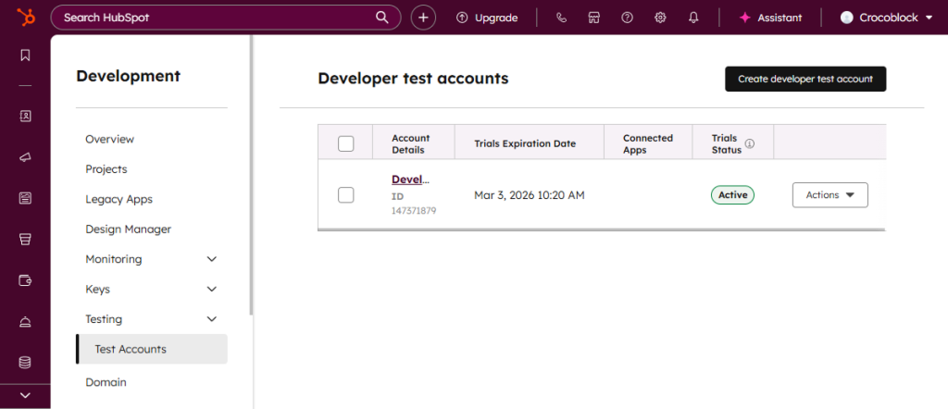Select Test Accounts menu item
This screenshot has width=948, height=409.
coord(152,349)
